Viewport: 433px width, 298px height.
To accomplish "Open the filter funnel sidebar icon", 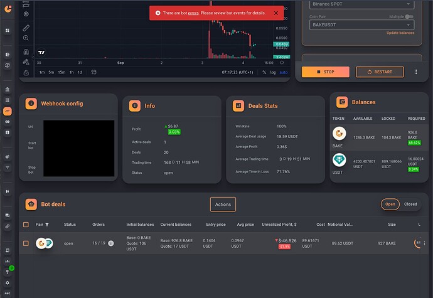I will [8, 168].
